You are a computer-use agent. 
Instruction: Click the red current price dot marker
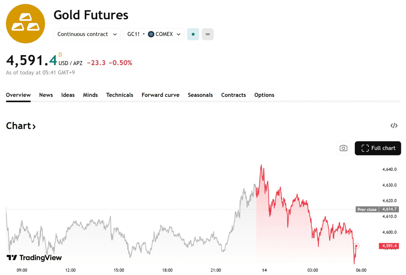[x=356, y=246]
